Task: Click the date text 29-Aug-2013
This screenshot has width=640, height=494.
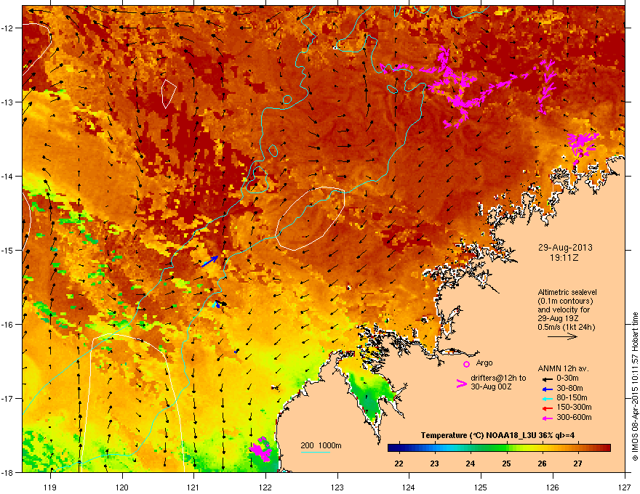Action: [565, 248]
